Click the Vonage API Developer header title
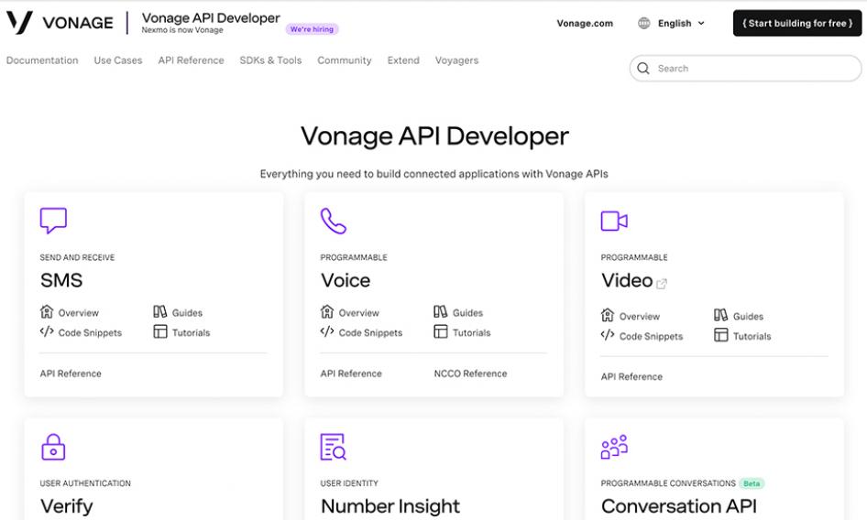This screenshot has height=520, width=867. tap(211, 17)
